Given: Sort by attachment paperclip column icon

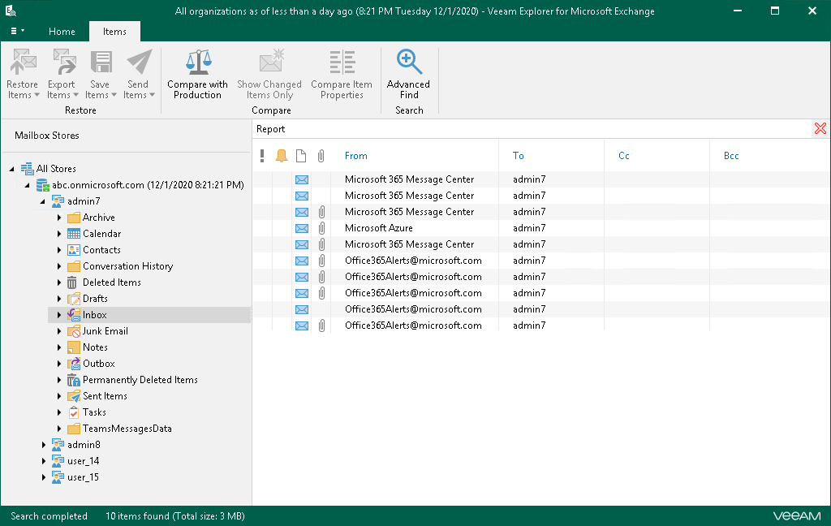Looking at the screenshot, I should tap(321, 156).
